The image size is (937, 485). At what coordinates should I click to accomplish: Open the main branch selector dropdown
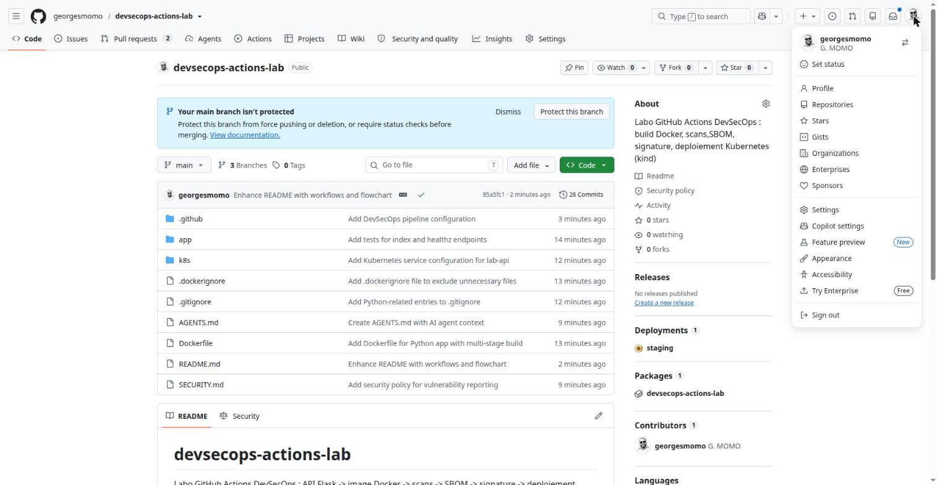point(184,165)
